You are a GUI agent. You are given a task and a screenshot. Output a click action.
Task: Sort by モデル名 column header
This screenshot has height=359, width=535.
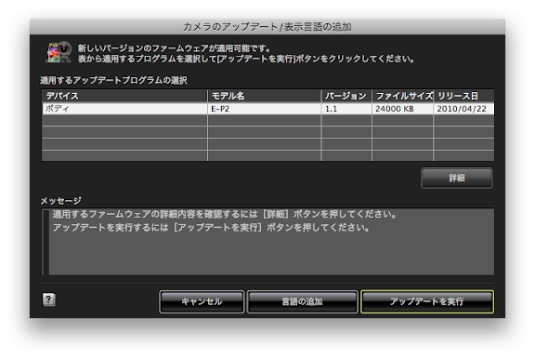tap(265, 96)
